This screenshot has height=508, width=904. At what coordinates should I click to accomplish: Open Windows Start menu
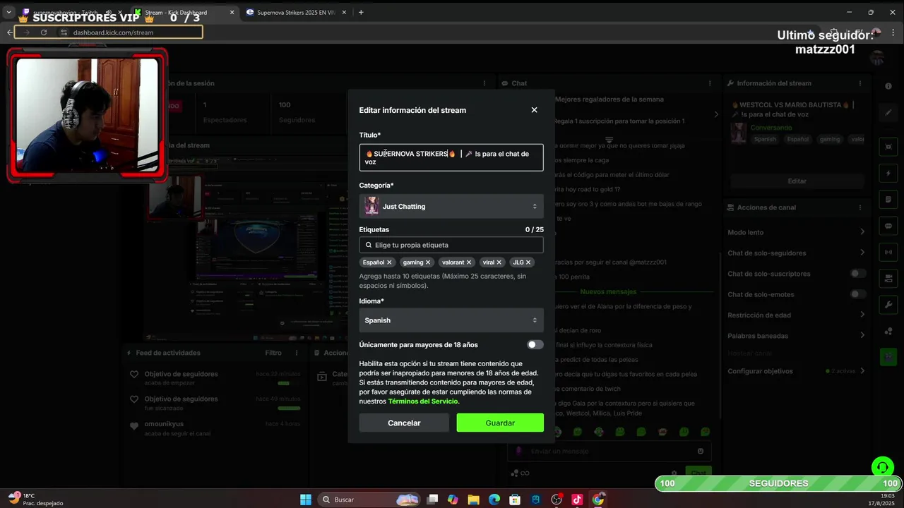pyautogui.click(x=306, y=500)
